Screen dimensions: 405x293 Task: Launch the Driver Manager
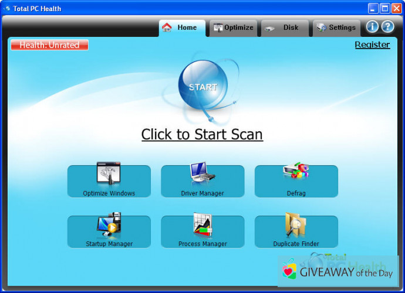tap(203, 182)
